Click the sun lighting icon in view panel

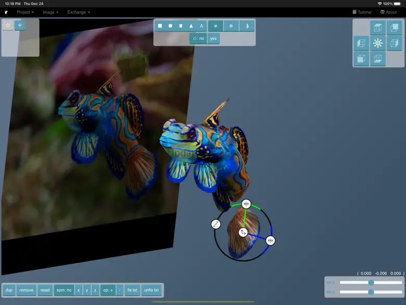pyautogui.click(x=378, y=43)
